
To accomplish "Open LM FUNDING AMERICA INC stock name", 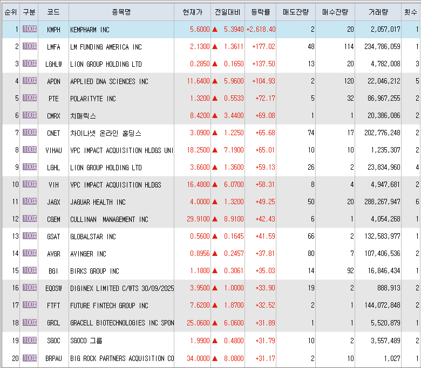I will point(106,47).
